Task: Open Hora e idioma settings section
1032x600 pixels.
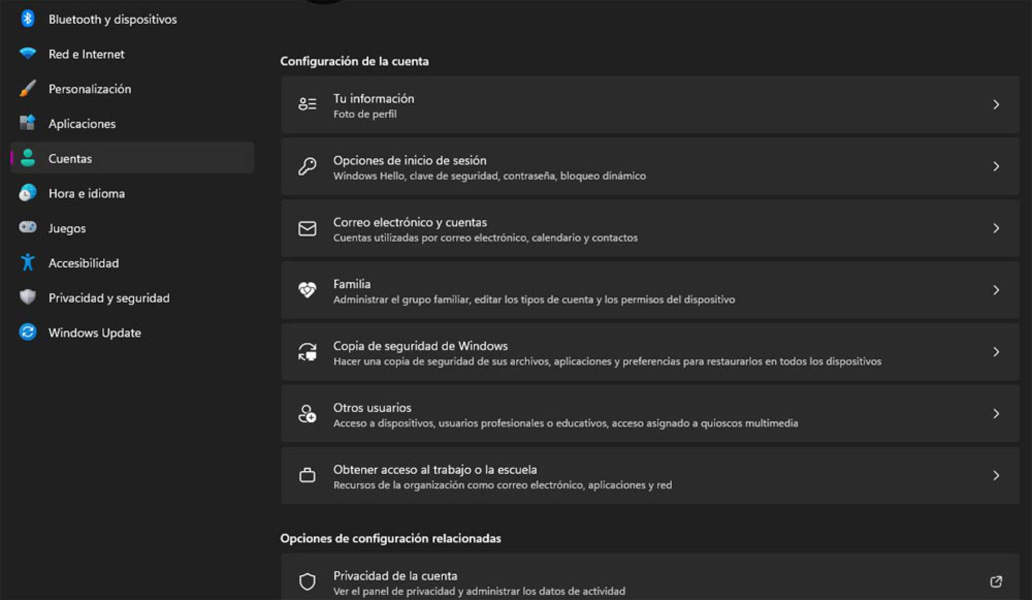Action: (x=86, y=193)
